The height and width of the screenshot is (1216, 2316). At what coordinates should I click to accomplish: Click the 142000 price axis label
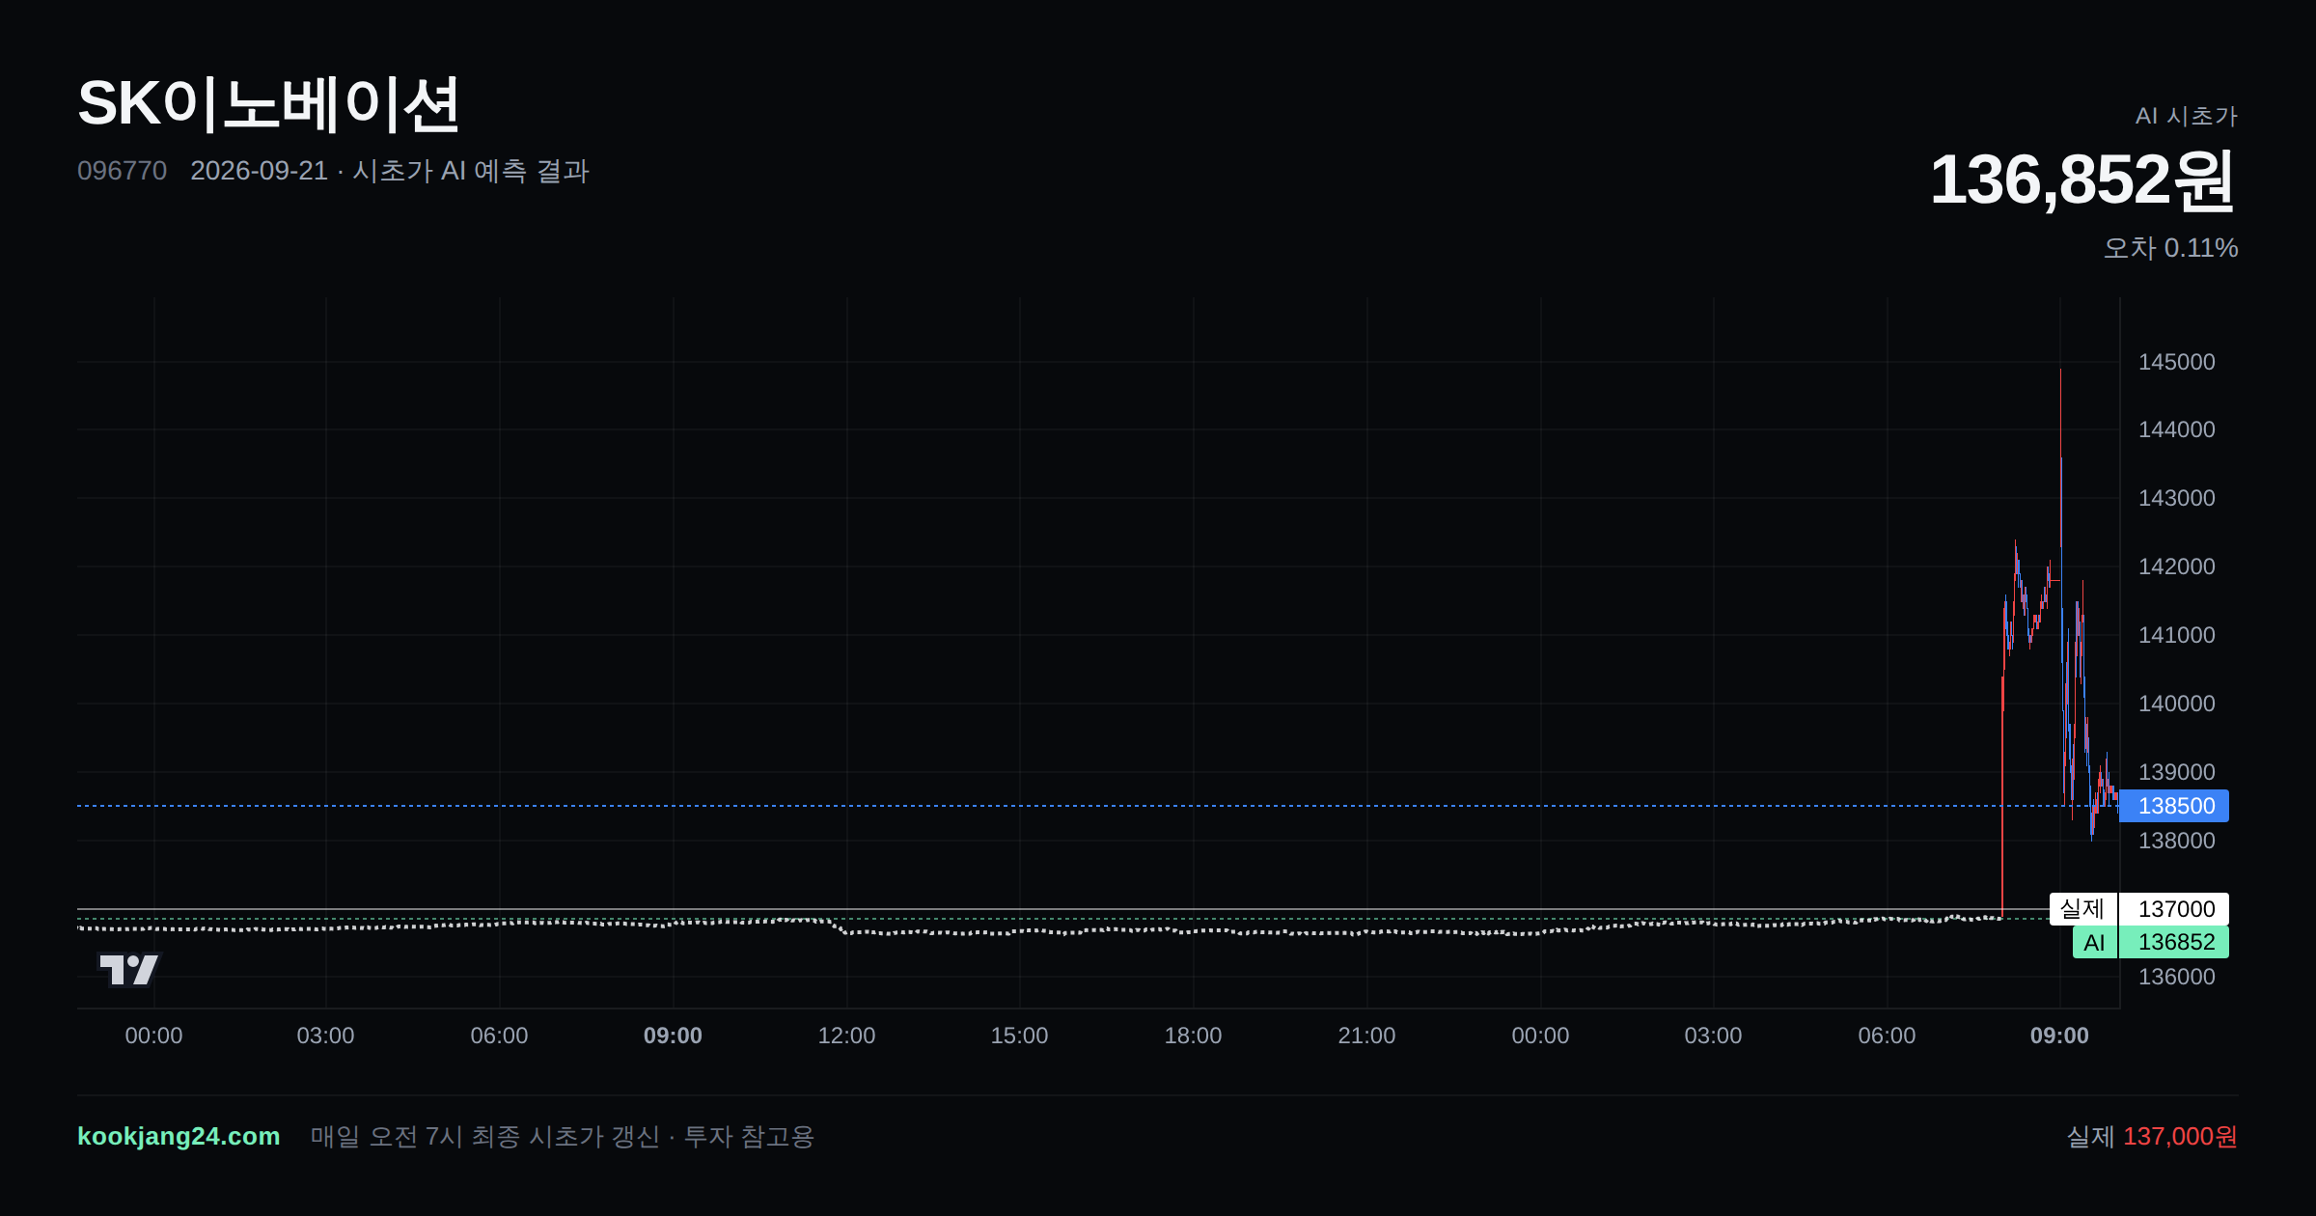2176,567
